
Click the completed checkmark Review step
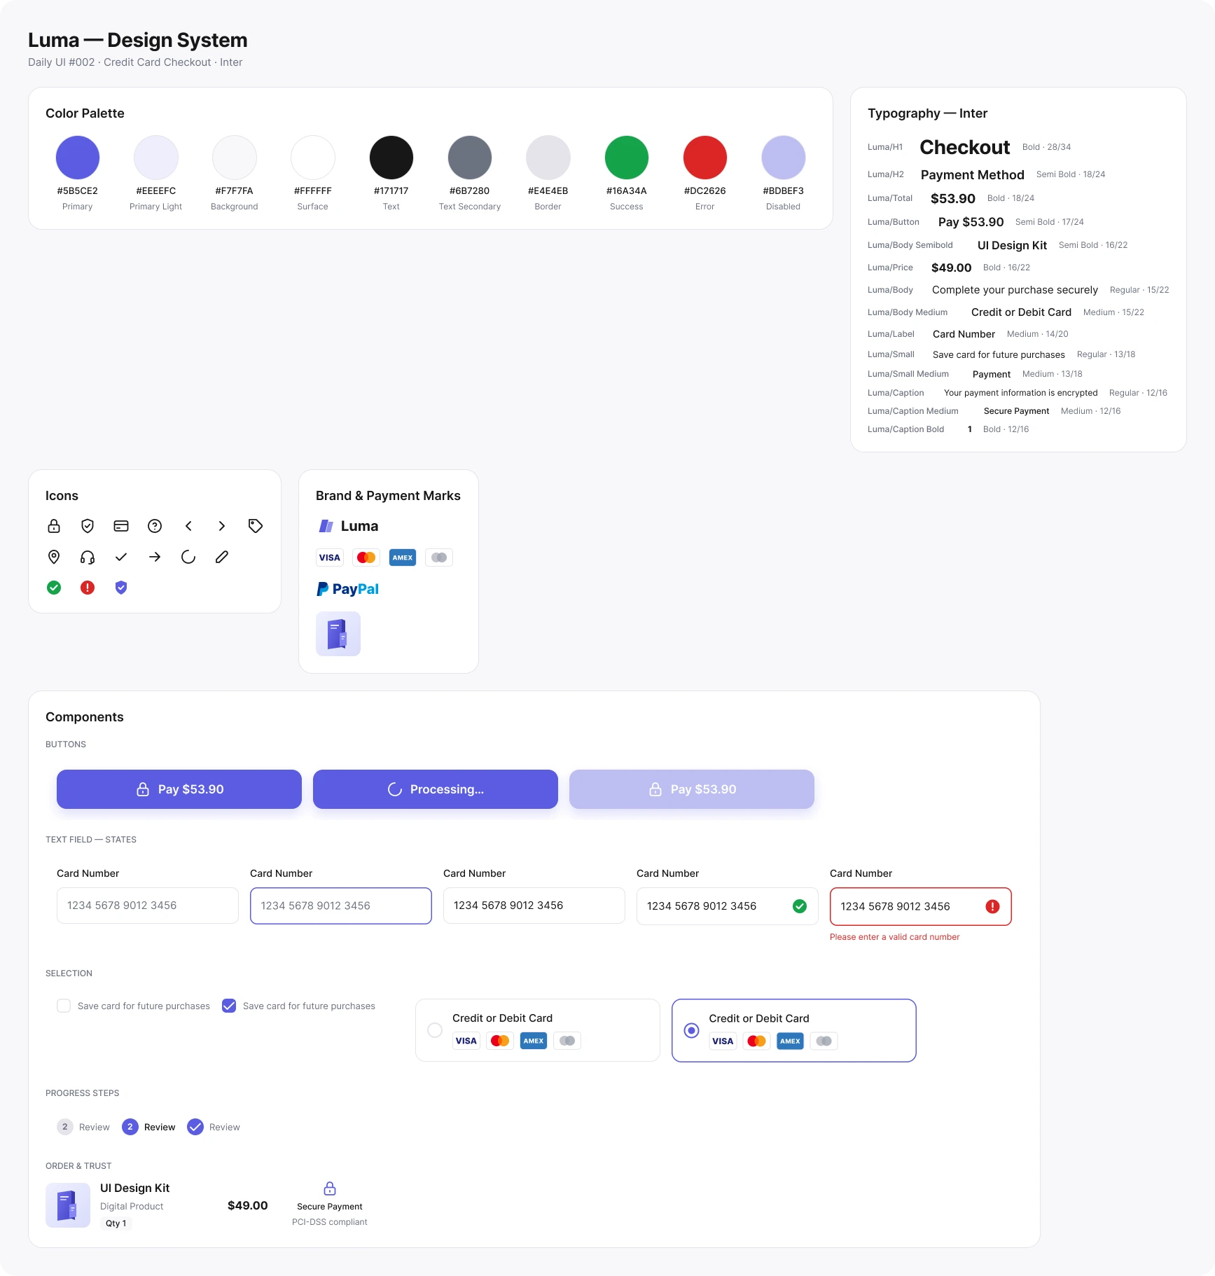[x=214, y=1127]
